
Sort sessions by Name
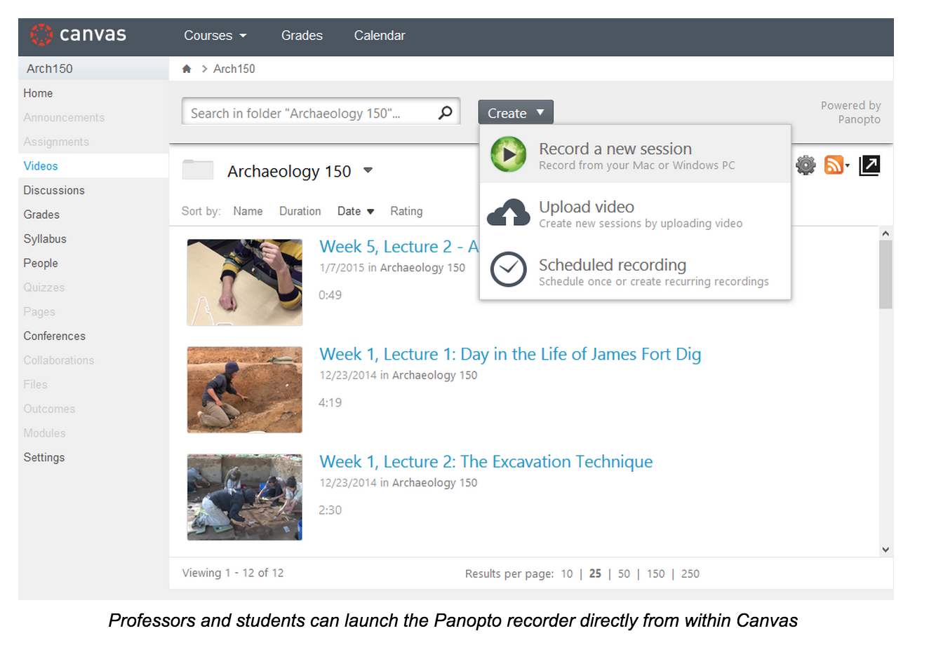click(x=248, y=211)
